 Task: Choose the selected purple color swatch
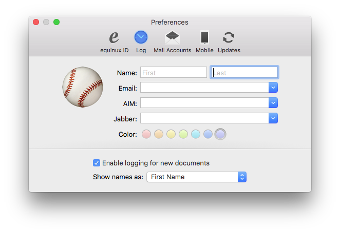(x=220, y=134)
